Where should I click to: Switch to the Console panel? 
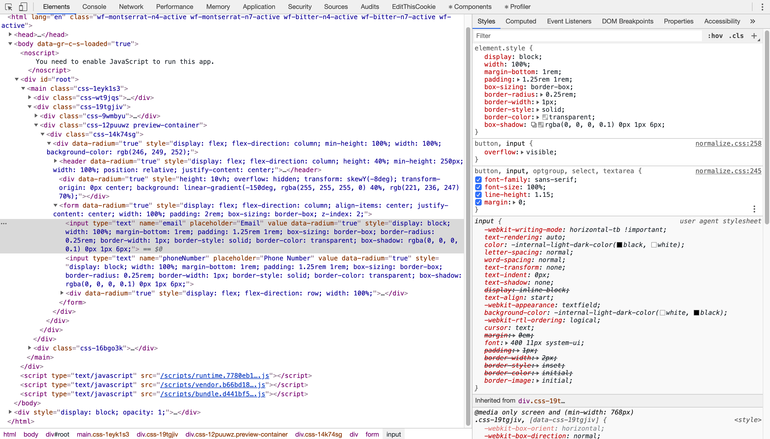coord(94,6)
